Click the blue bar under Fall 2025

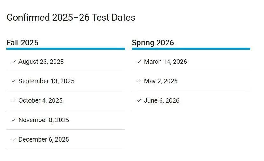(x=65, y=48)
